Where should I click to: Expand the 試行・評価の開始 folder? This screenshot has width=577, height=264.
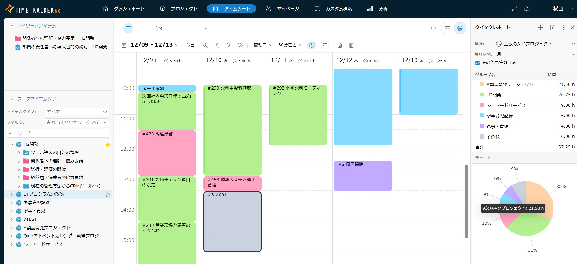(19, 169)
